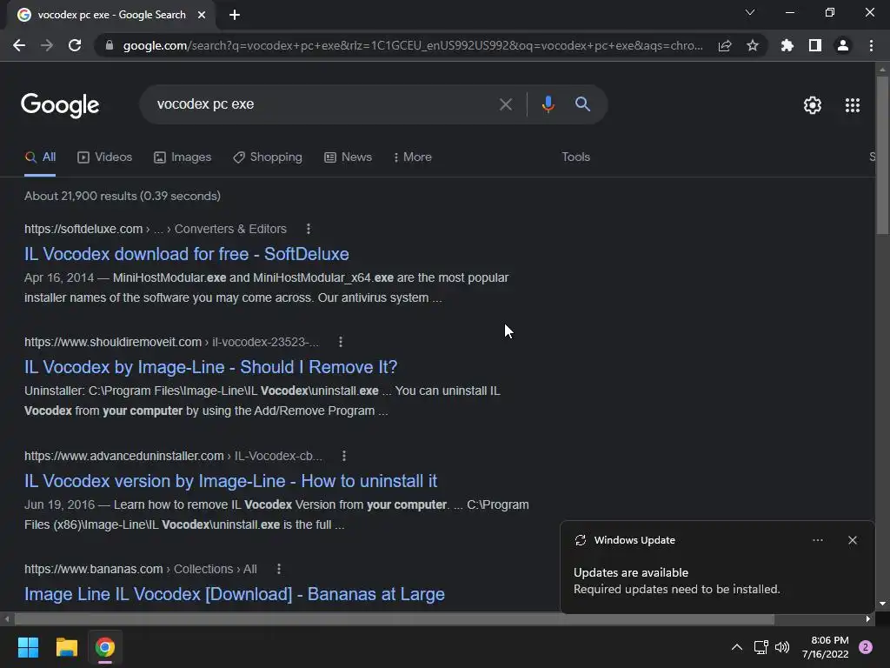This screenshot has width=890, height=668.
Task: Click the browser forward arrow
Action: pos(47,45)
